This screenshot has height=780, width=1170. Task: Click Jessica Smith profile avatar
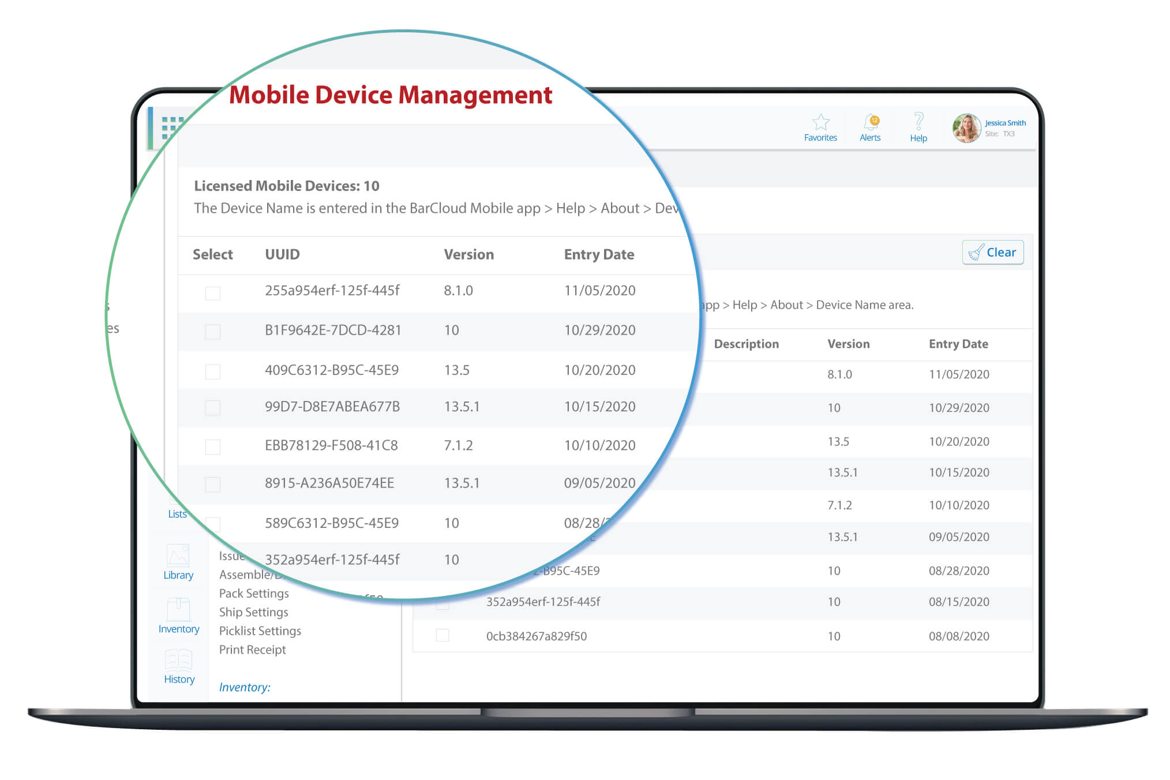pyautogui.click(x=967, y=128)
